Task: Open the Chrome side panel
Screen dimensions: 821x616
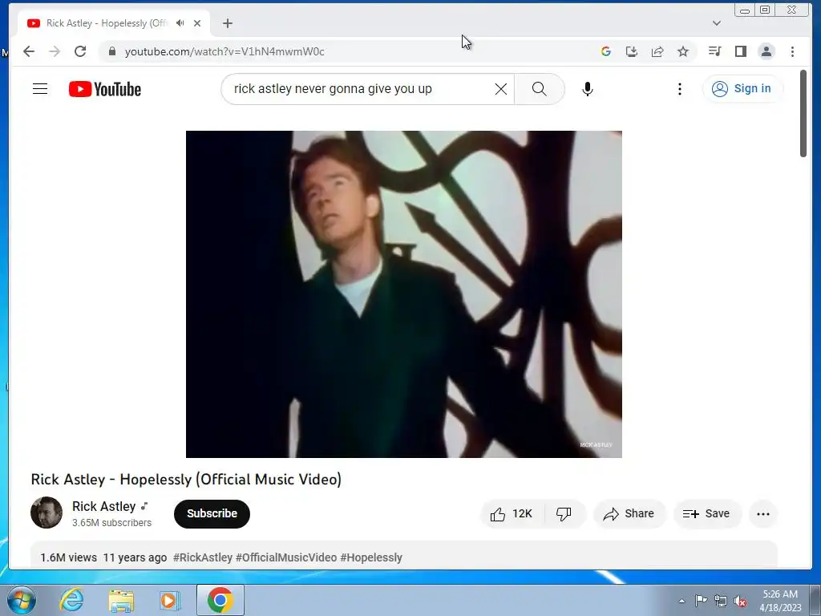Action: pyautogui.click(x=740, y=51)
